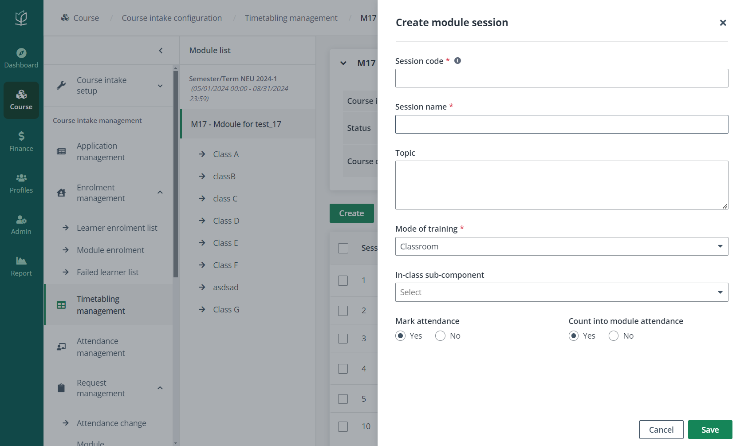Go to Timetabling management breadcrumb

point(291,18)
